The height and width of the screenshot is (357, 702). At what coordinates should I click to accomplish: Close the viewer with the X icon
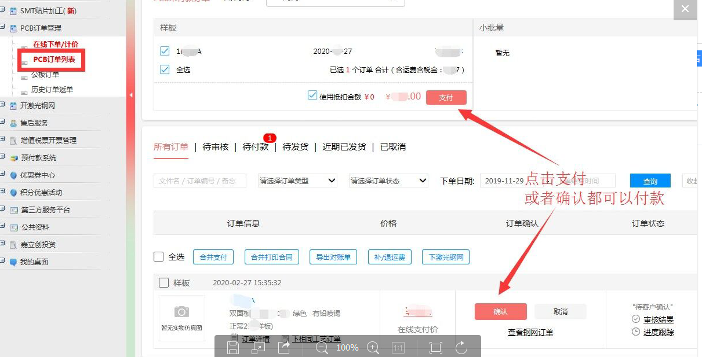tap(685, 9)
